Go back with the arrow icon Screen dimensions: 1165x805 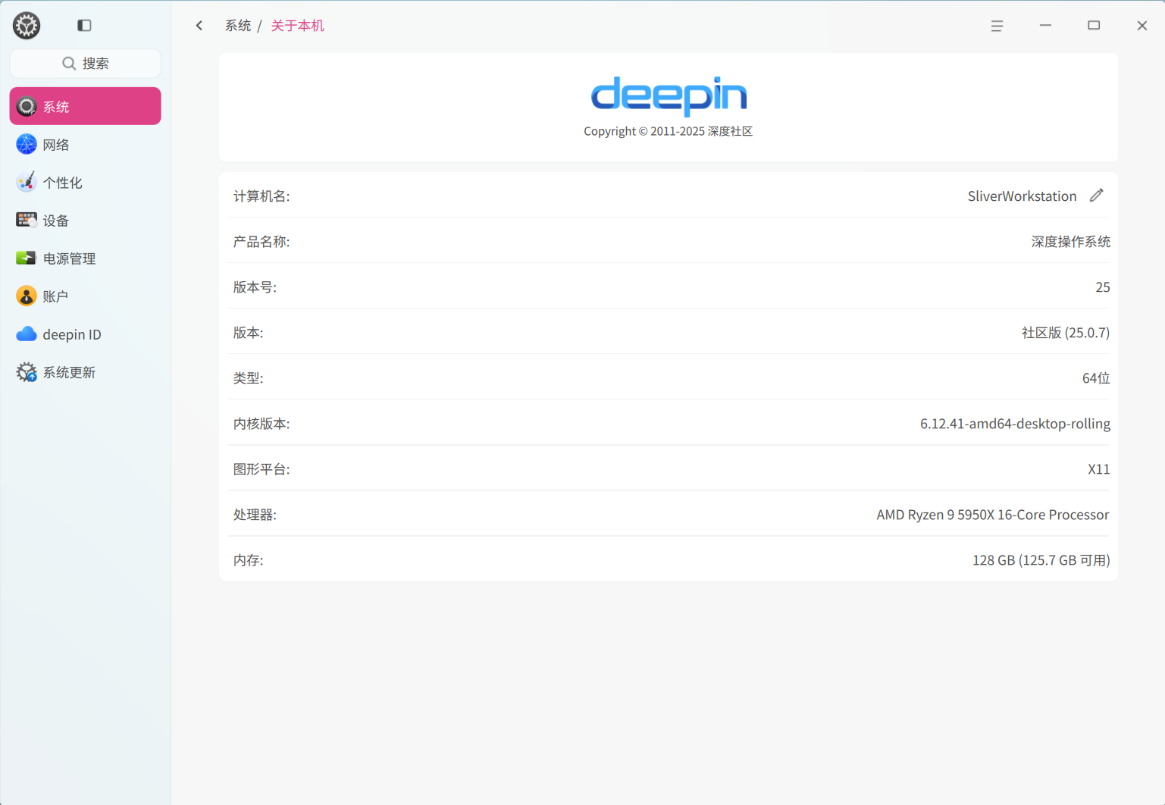(x=199, y=26)
